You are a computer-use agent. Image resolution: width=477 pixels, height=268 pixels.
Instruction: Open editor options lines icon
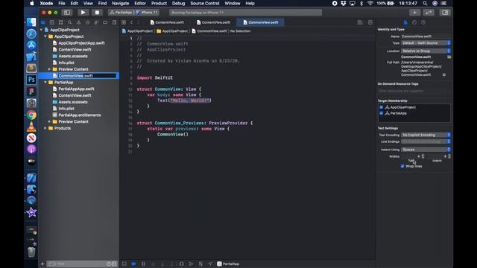360,22
